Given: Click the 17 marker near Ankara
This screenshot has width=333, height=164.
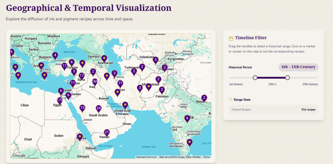Looking at the screenshot, I should point(65,66).
